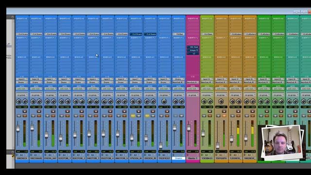Select left pan knob of TOM_2 track

[x=76, y=102]
